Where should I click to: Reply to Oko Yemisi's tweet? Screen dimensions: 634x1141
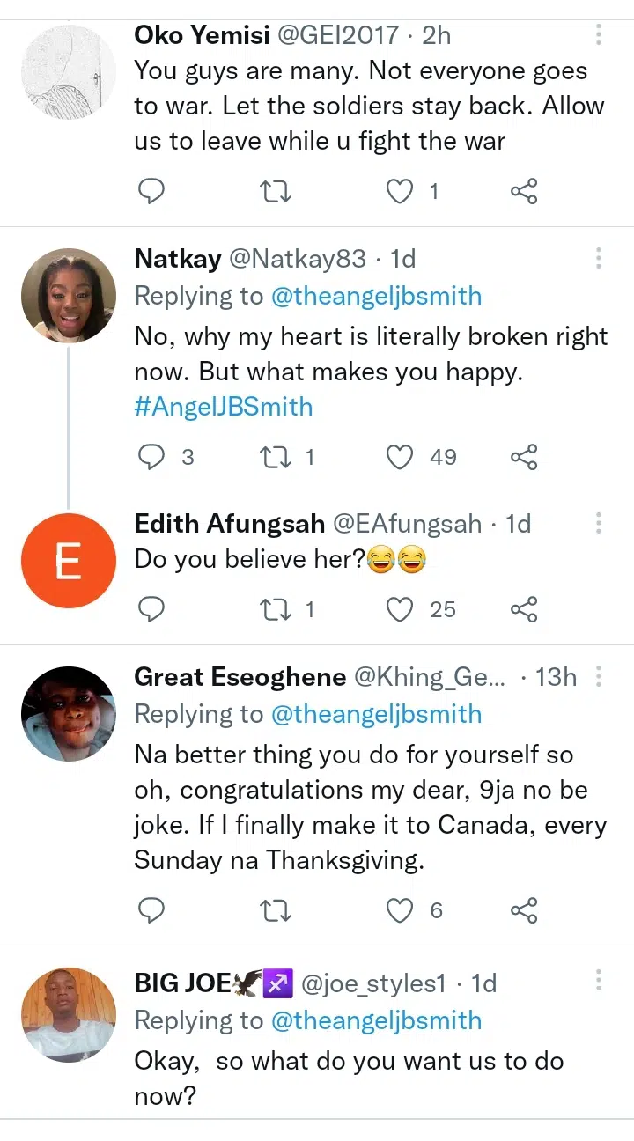pyautogui.click(x=152, y=191)
